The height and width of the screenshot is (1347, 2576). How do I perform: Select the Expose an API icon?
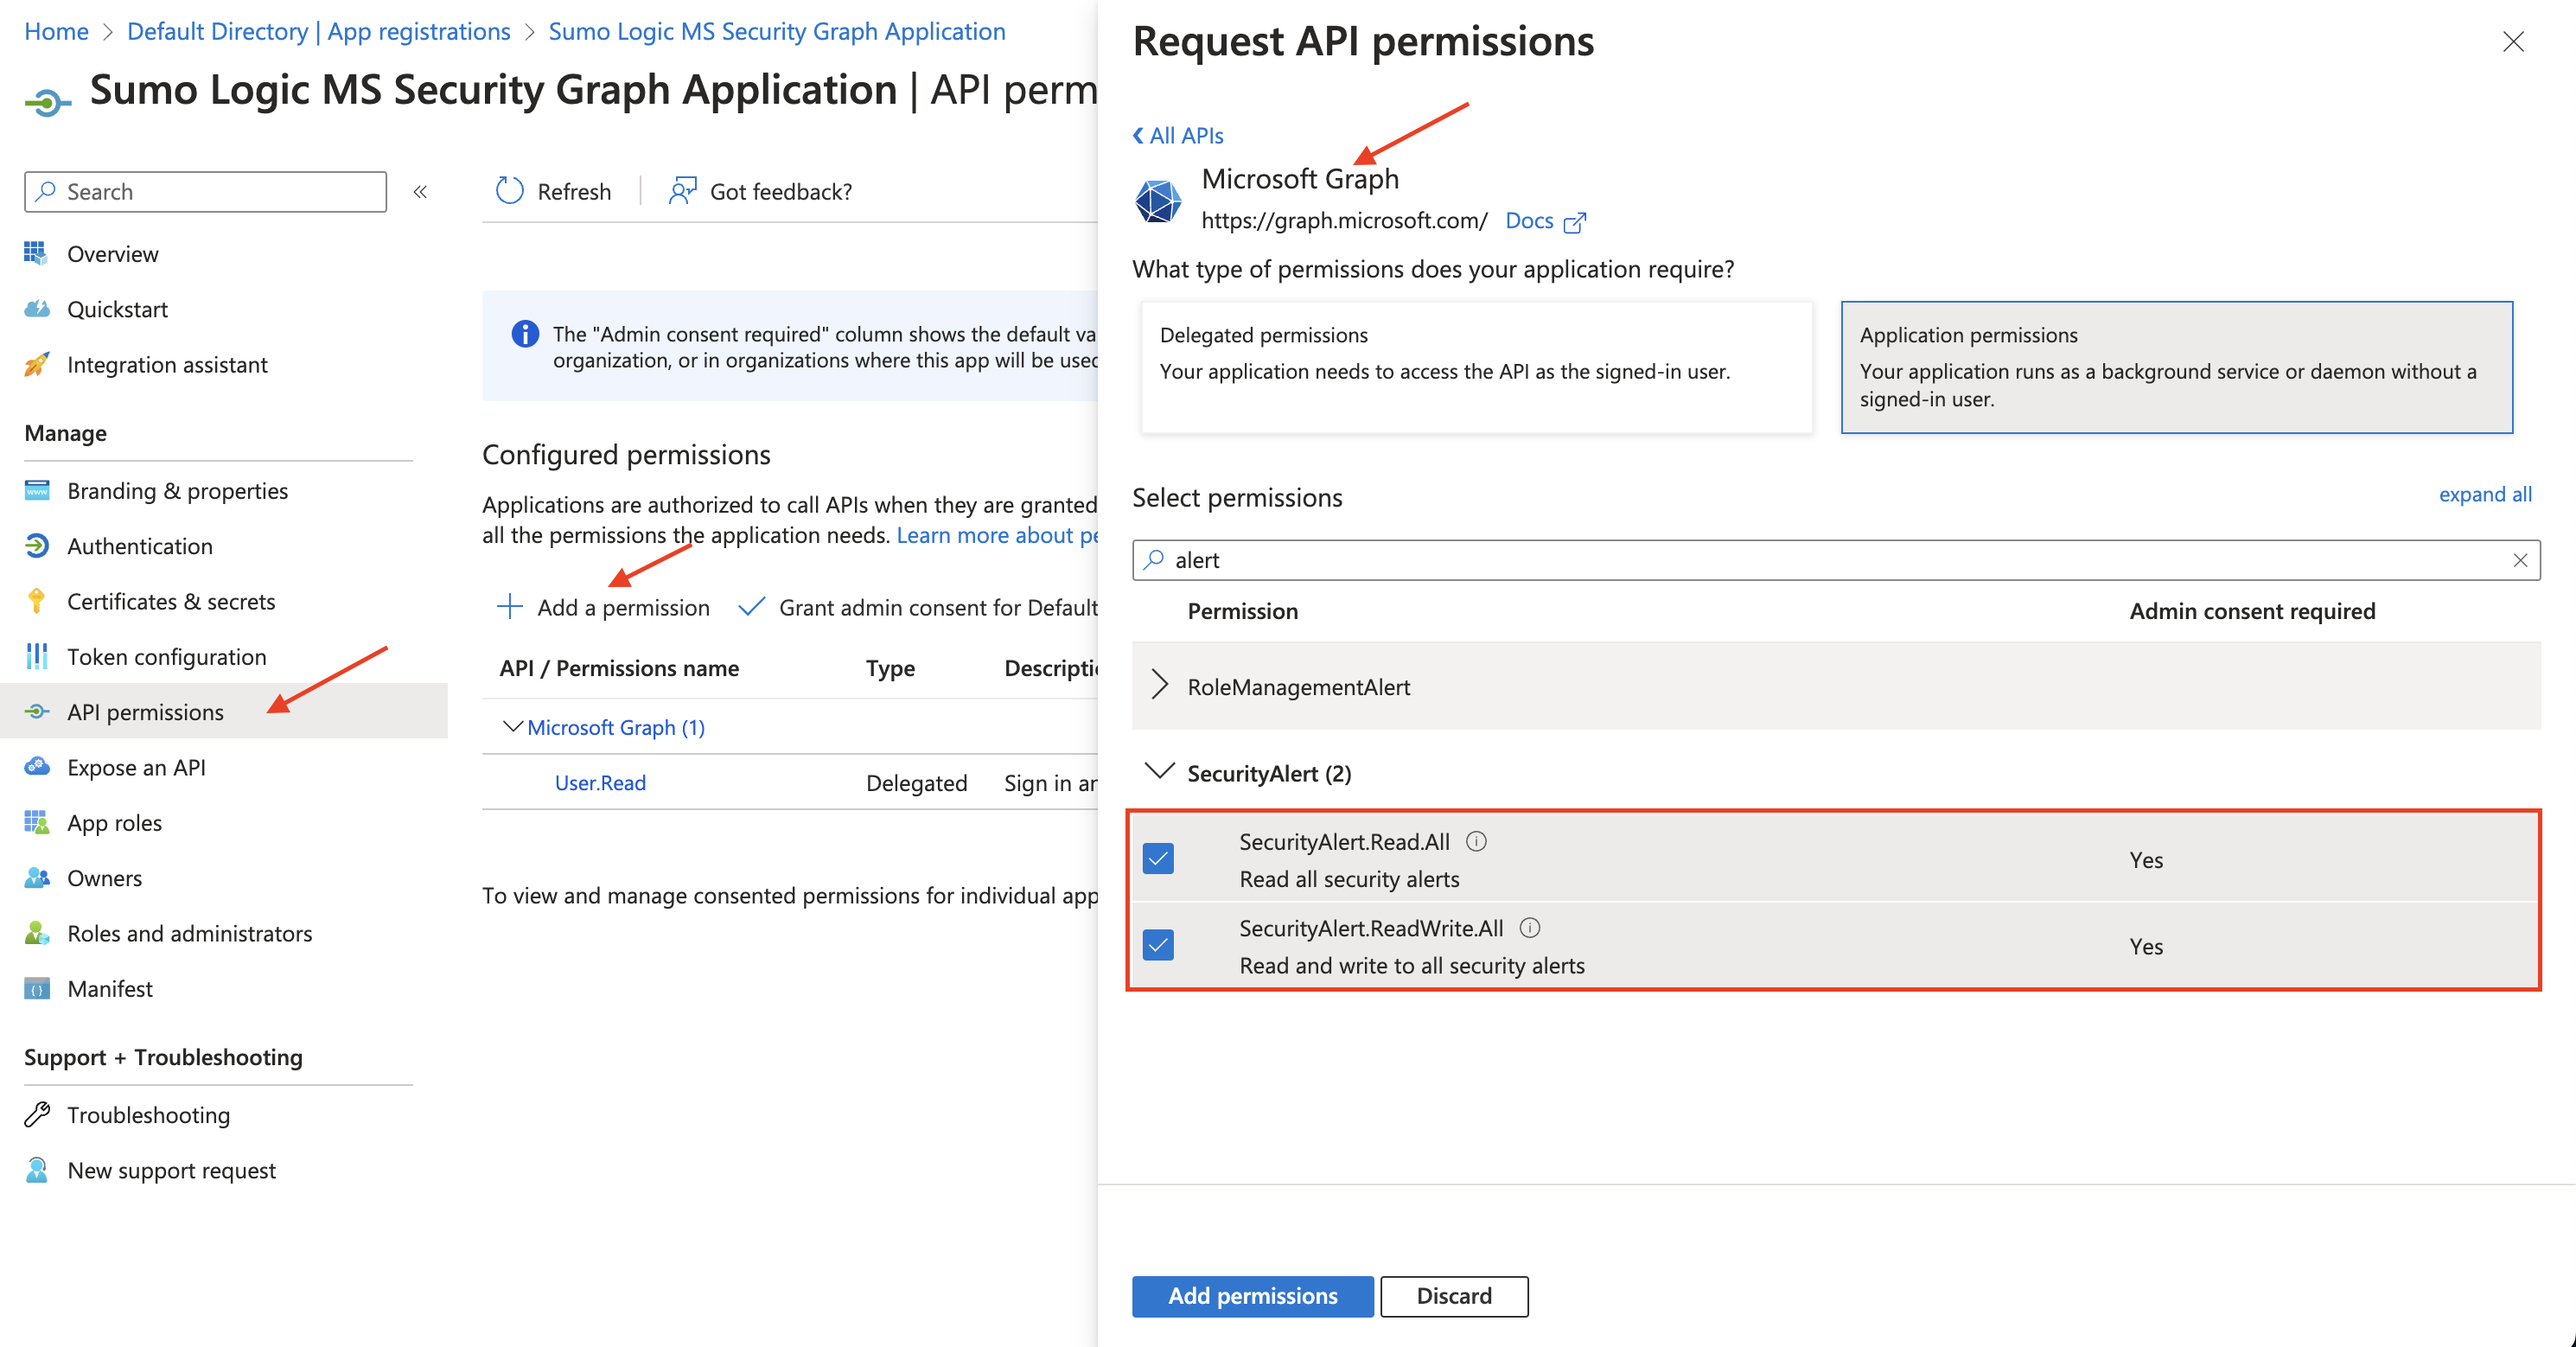pyautogui.click(x=36, y=767)
